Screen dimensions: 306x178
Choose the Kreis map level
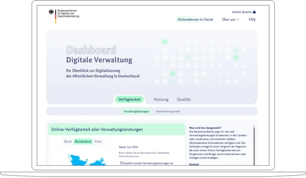tap(98, 142)
